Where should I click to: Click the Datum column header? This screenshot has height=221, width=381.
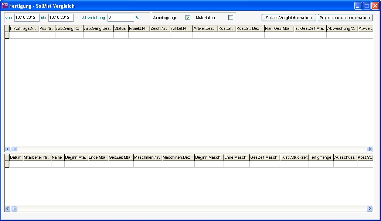(16, 157)
